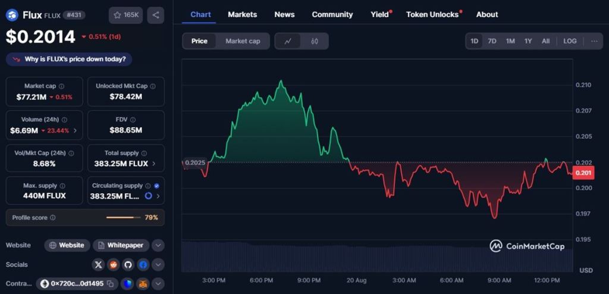Set chart range to 7D
This screenshot has width=609, height=294.
[492, 41]
